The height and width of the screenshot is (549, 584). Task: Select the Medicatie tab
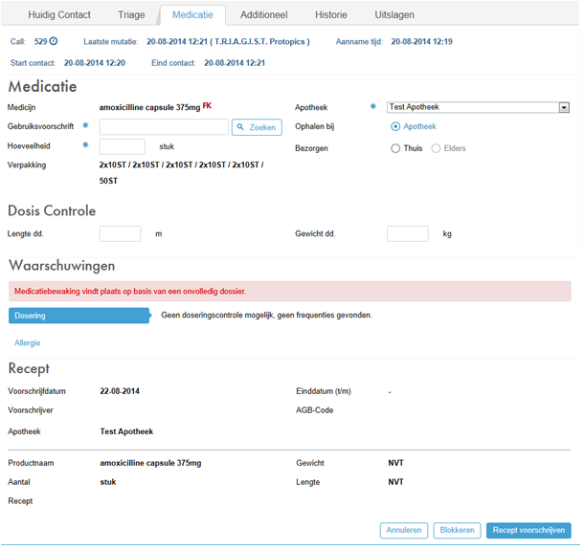click(192, 15)
